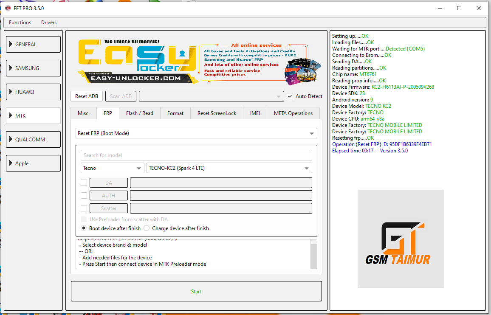Select Boot device after finish
The height and width of the screenshot is (315, 491).
tap(84, 228)
